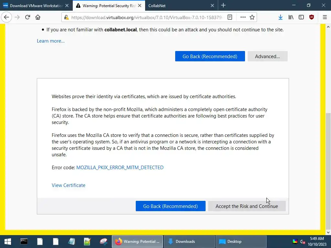The image size is (331, 248).
Task: Go to the Firefox home page
Action: coord(38,17)
